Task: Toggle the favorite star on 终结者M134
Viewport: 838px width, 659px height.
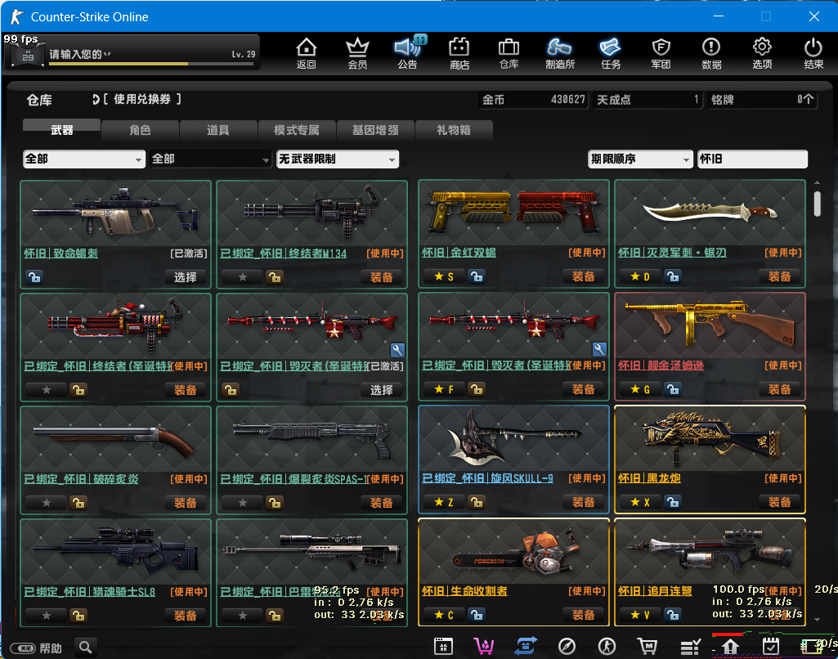Action: pos(243,277)
